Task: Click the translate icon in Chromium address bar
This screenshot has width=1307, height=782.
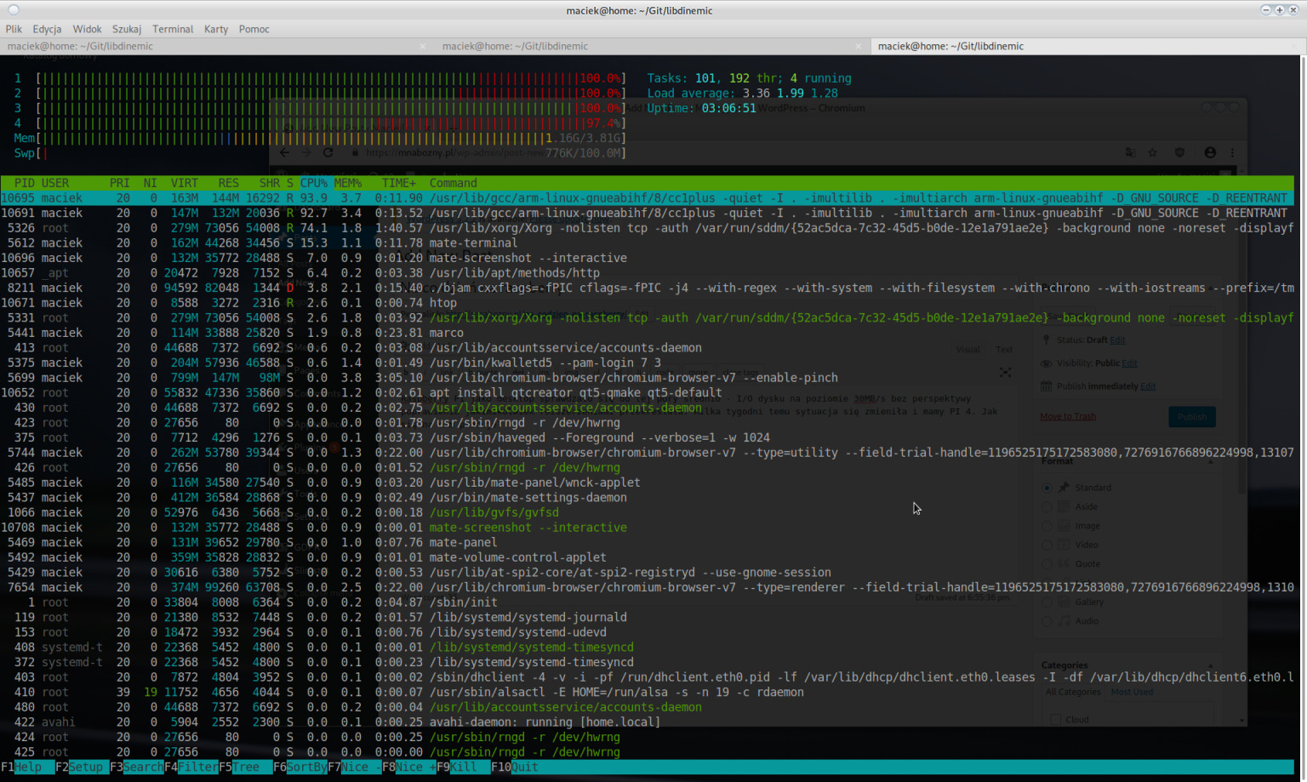Action: 1130,153
